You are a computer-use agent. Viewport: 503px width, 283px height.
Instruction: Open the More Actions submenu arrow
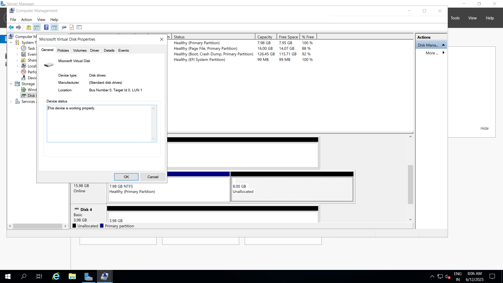point(443,53)
